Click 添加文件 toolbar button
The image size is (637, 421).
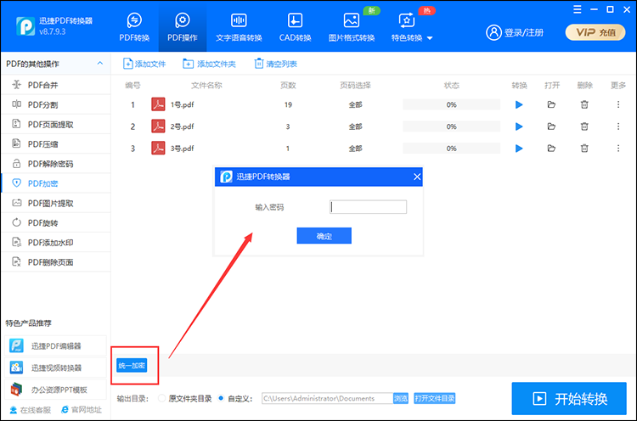144,64
